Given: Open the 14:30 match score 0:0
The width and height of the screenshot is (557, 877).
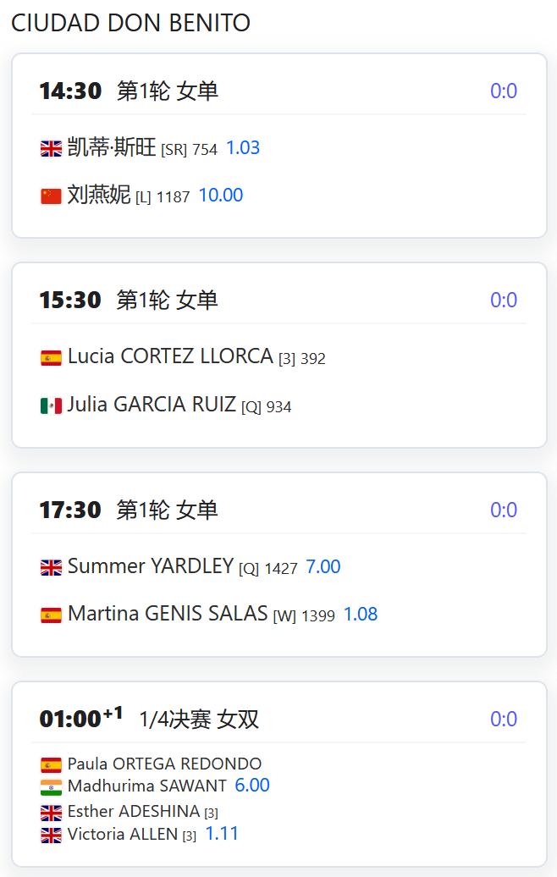Looking at the screenshot, I should pyautogui.click(x=504, y=91).
